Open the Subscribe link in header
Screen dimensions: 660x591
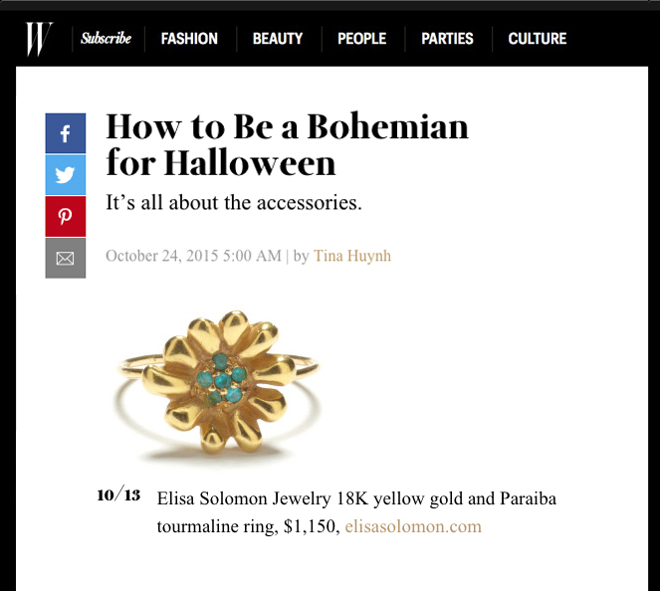106,39
